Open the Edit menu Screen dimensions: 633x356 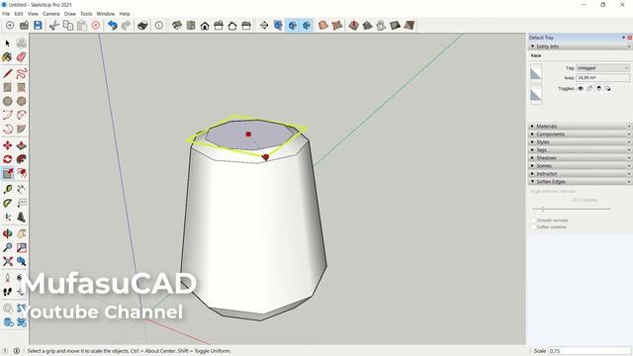point(19,14)
